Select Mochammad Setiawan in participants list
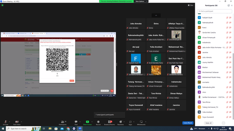 point(215,72)
